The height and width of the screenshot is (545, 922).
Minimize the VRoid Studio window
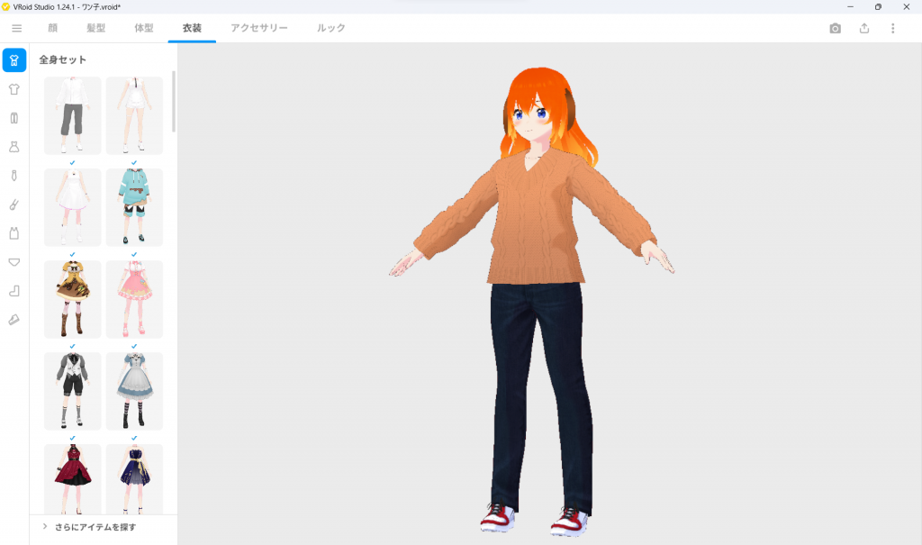coord(850,6)
